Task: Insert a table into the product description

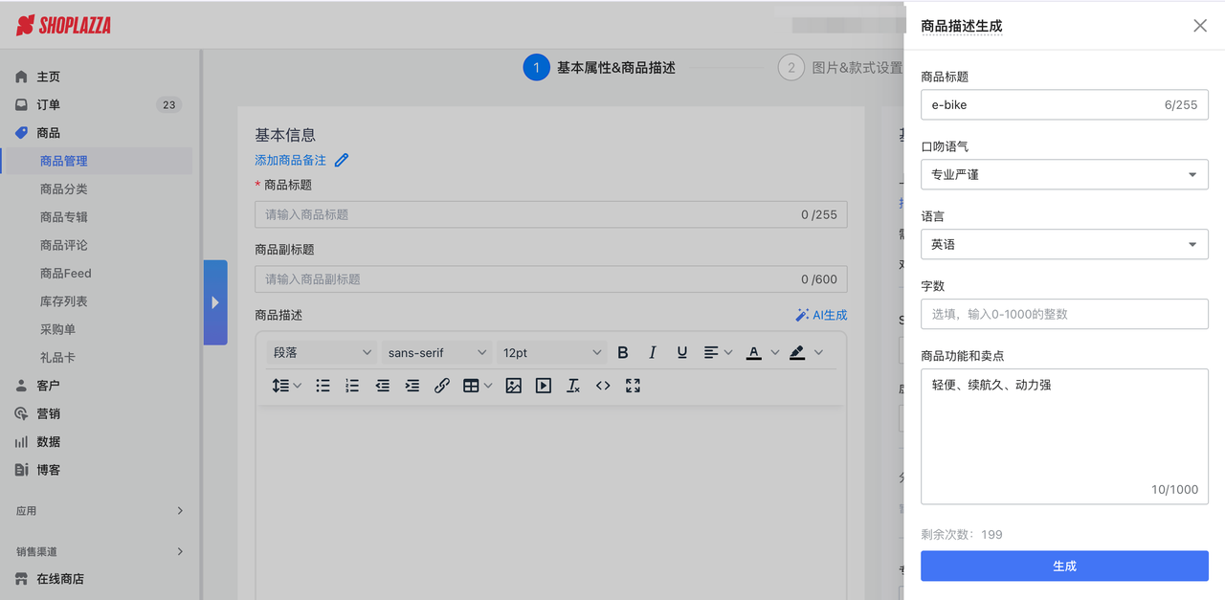Action: (x=470, y=386)
